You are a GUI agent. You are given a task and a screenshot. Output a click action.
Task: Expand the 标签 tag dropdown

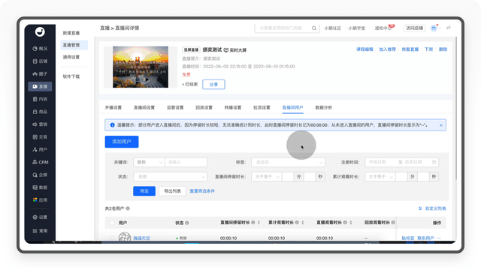pyautogui.click(x=288, y=162)
